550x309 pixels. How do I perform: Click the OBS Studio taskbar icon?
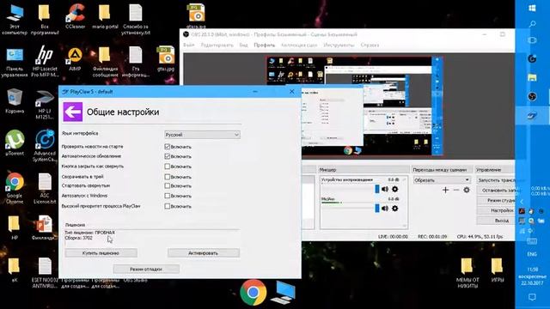(x=532, y=96)
